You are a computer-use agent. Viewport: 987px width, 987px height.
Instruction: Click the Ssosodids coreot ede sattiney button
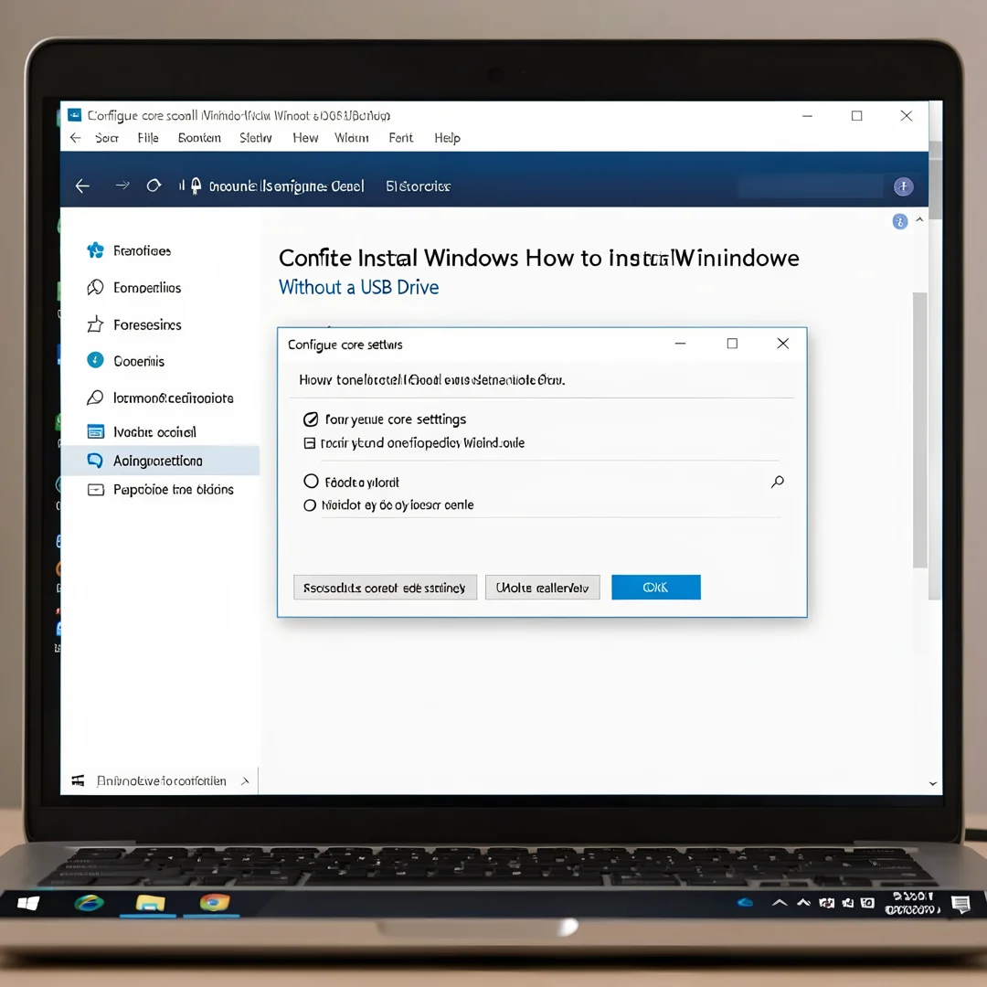385,588
